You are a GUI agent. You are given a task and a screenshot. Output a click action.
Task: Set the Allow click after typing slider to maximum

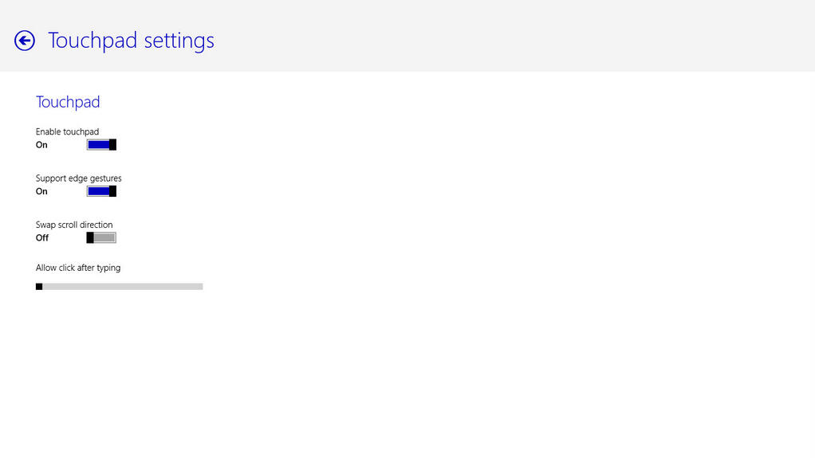point(201,287)
